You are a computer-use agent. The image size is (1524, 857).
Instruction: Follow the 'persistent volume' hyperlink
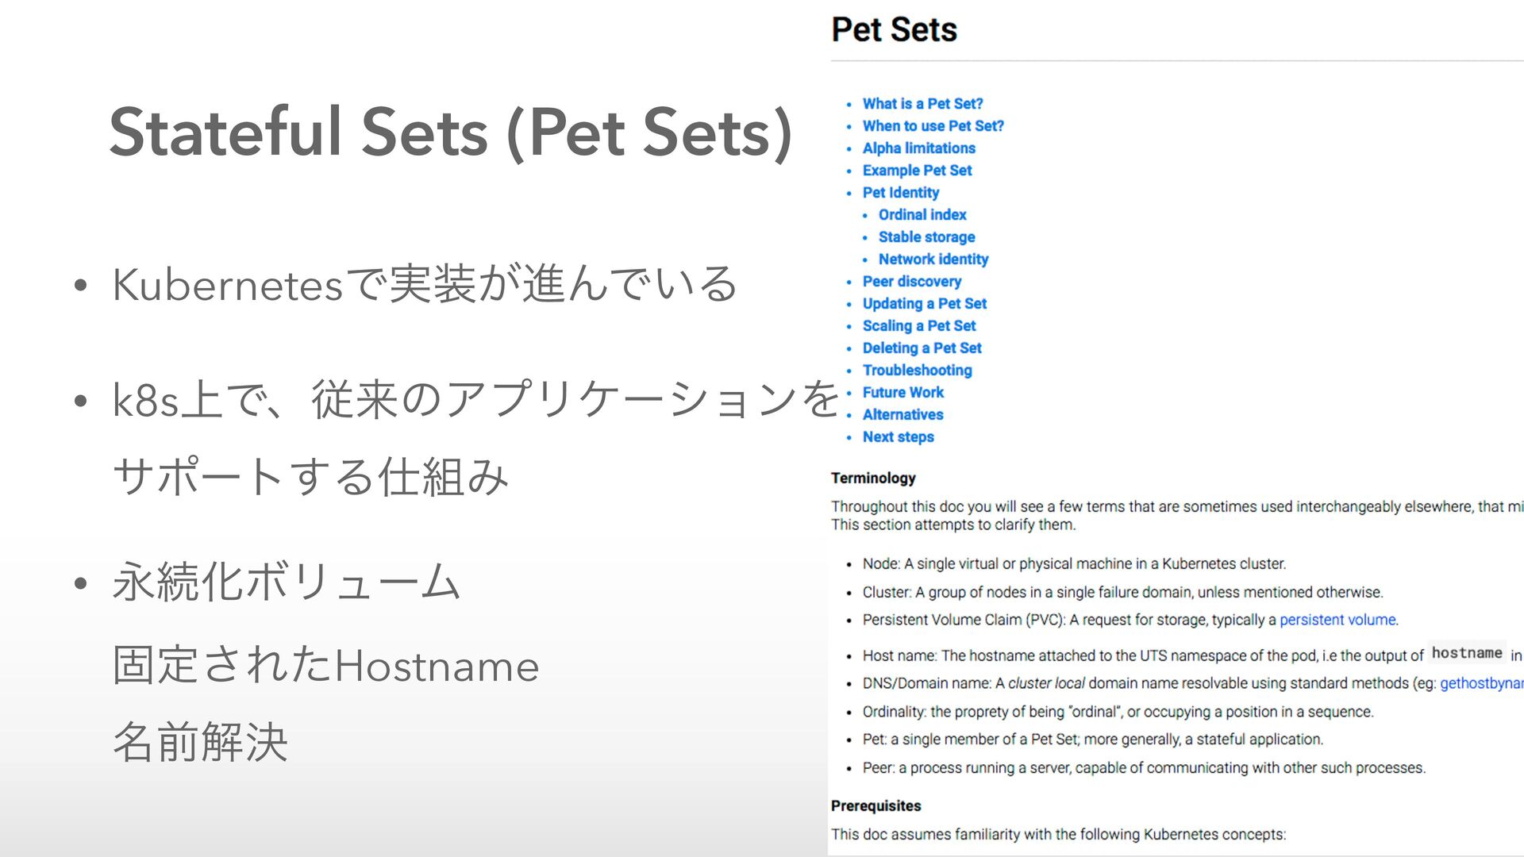1337,620
